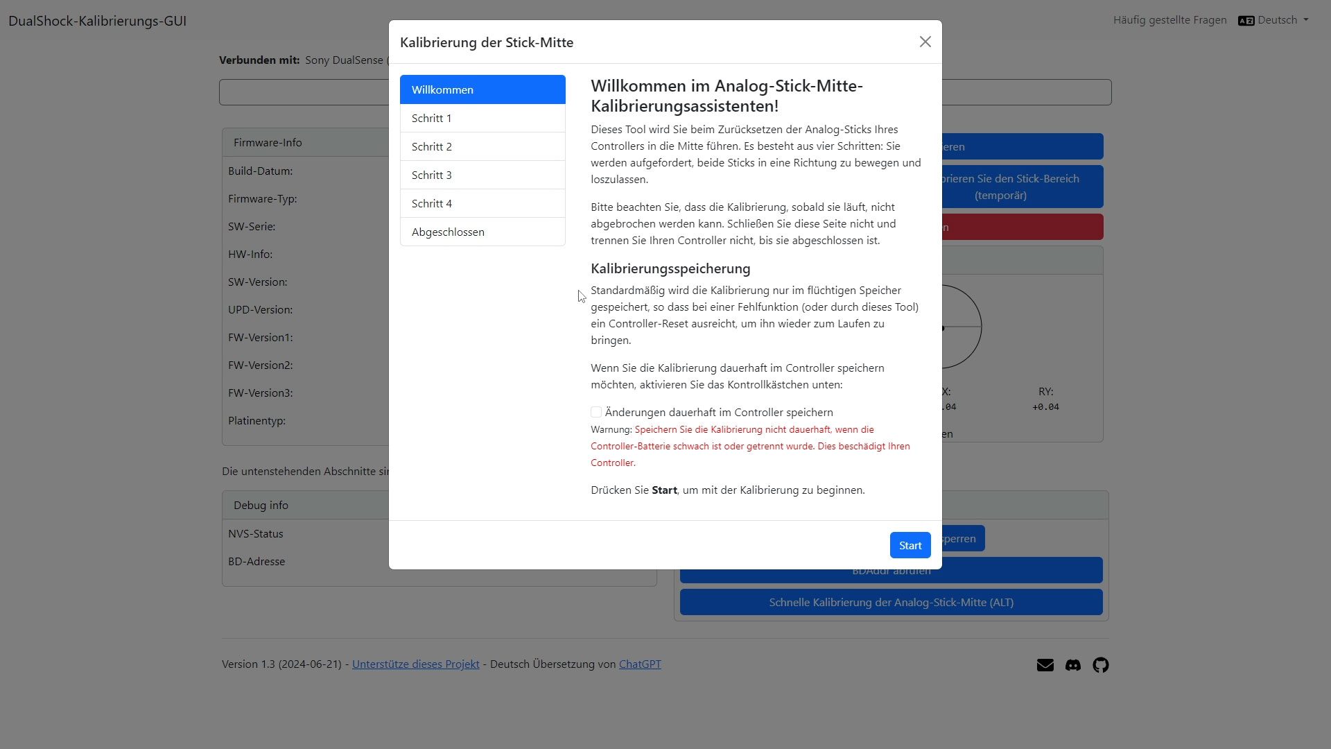The height and width of the screenshot is (749, 1331).
Task: Select the Willkommen tab
Action: coord(482,89)
